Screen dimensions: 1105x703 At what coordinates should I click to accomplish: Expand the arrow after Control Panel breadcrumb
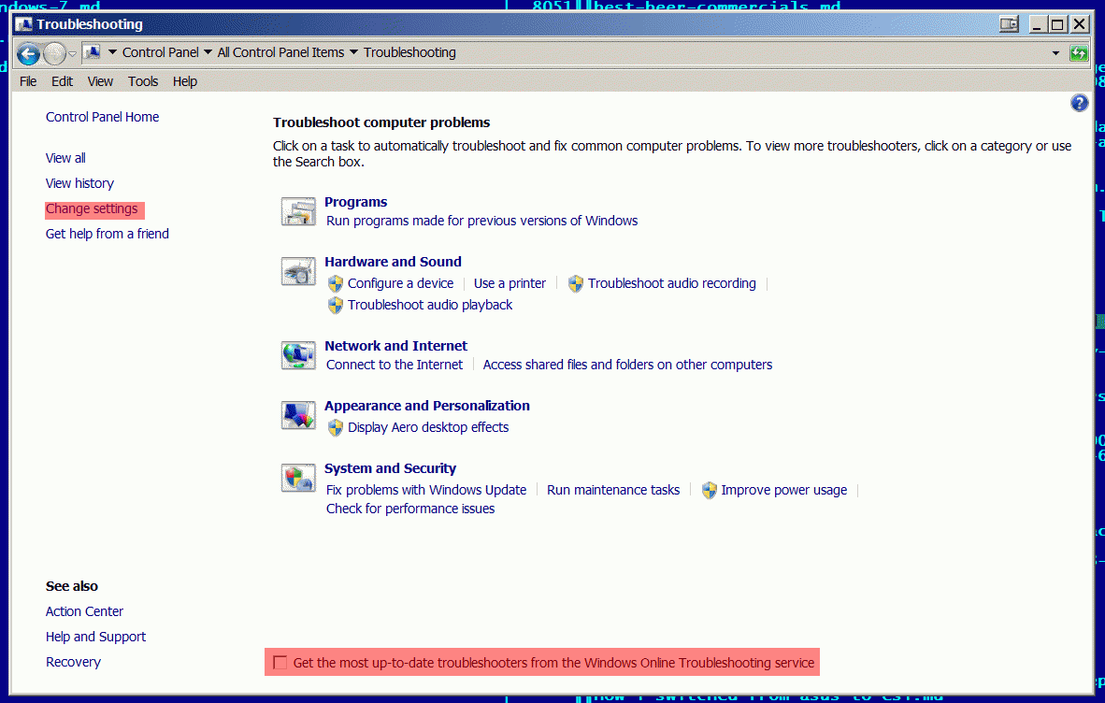208,52
